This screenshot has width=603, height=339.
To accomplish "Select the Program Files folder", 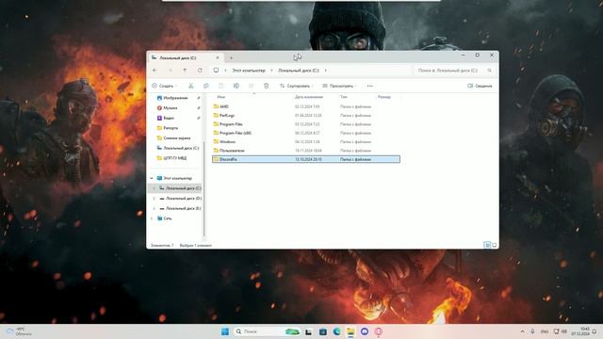I will 305,124.
